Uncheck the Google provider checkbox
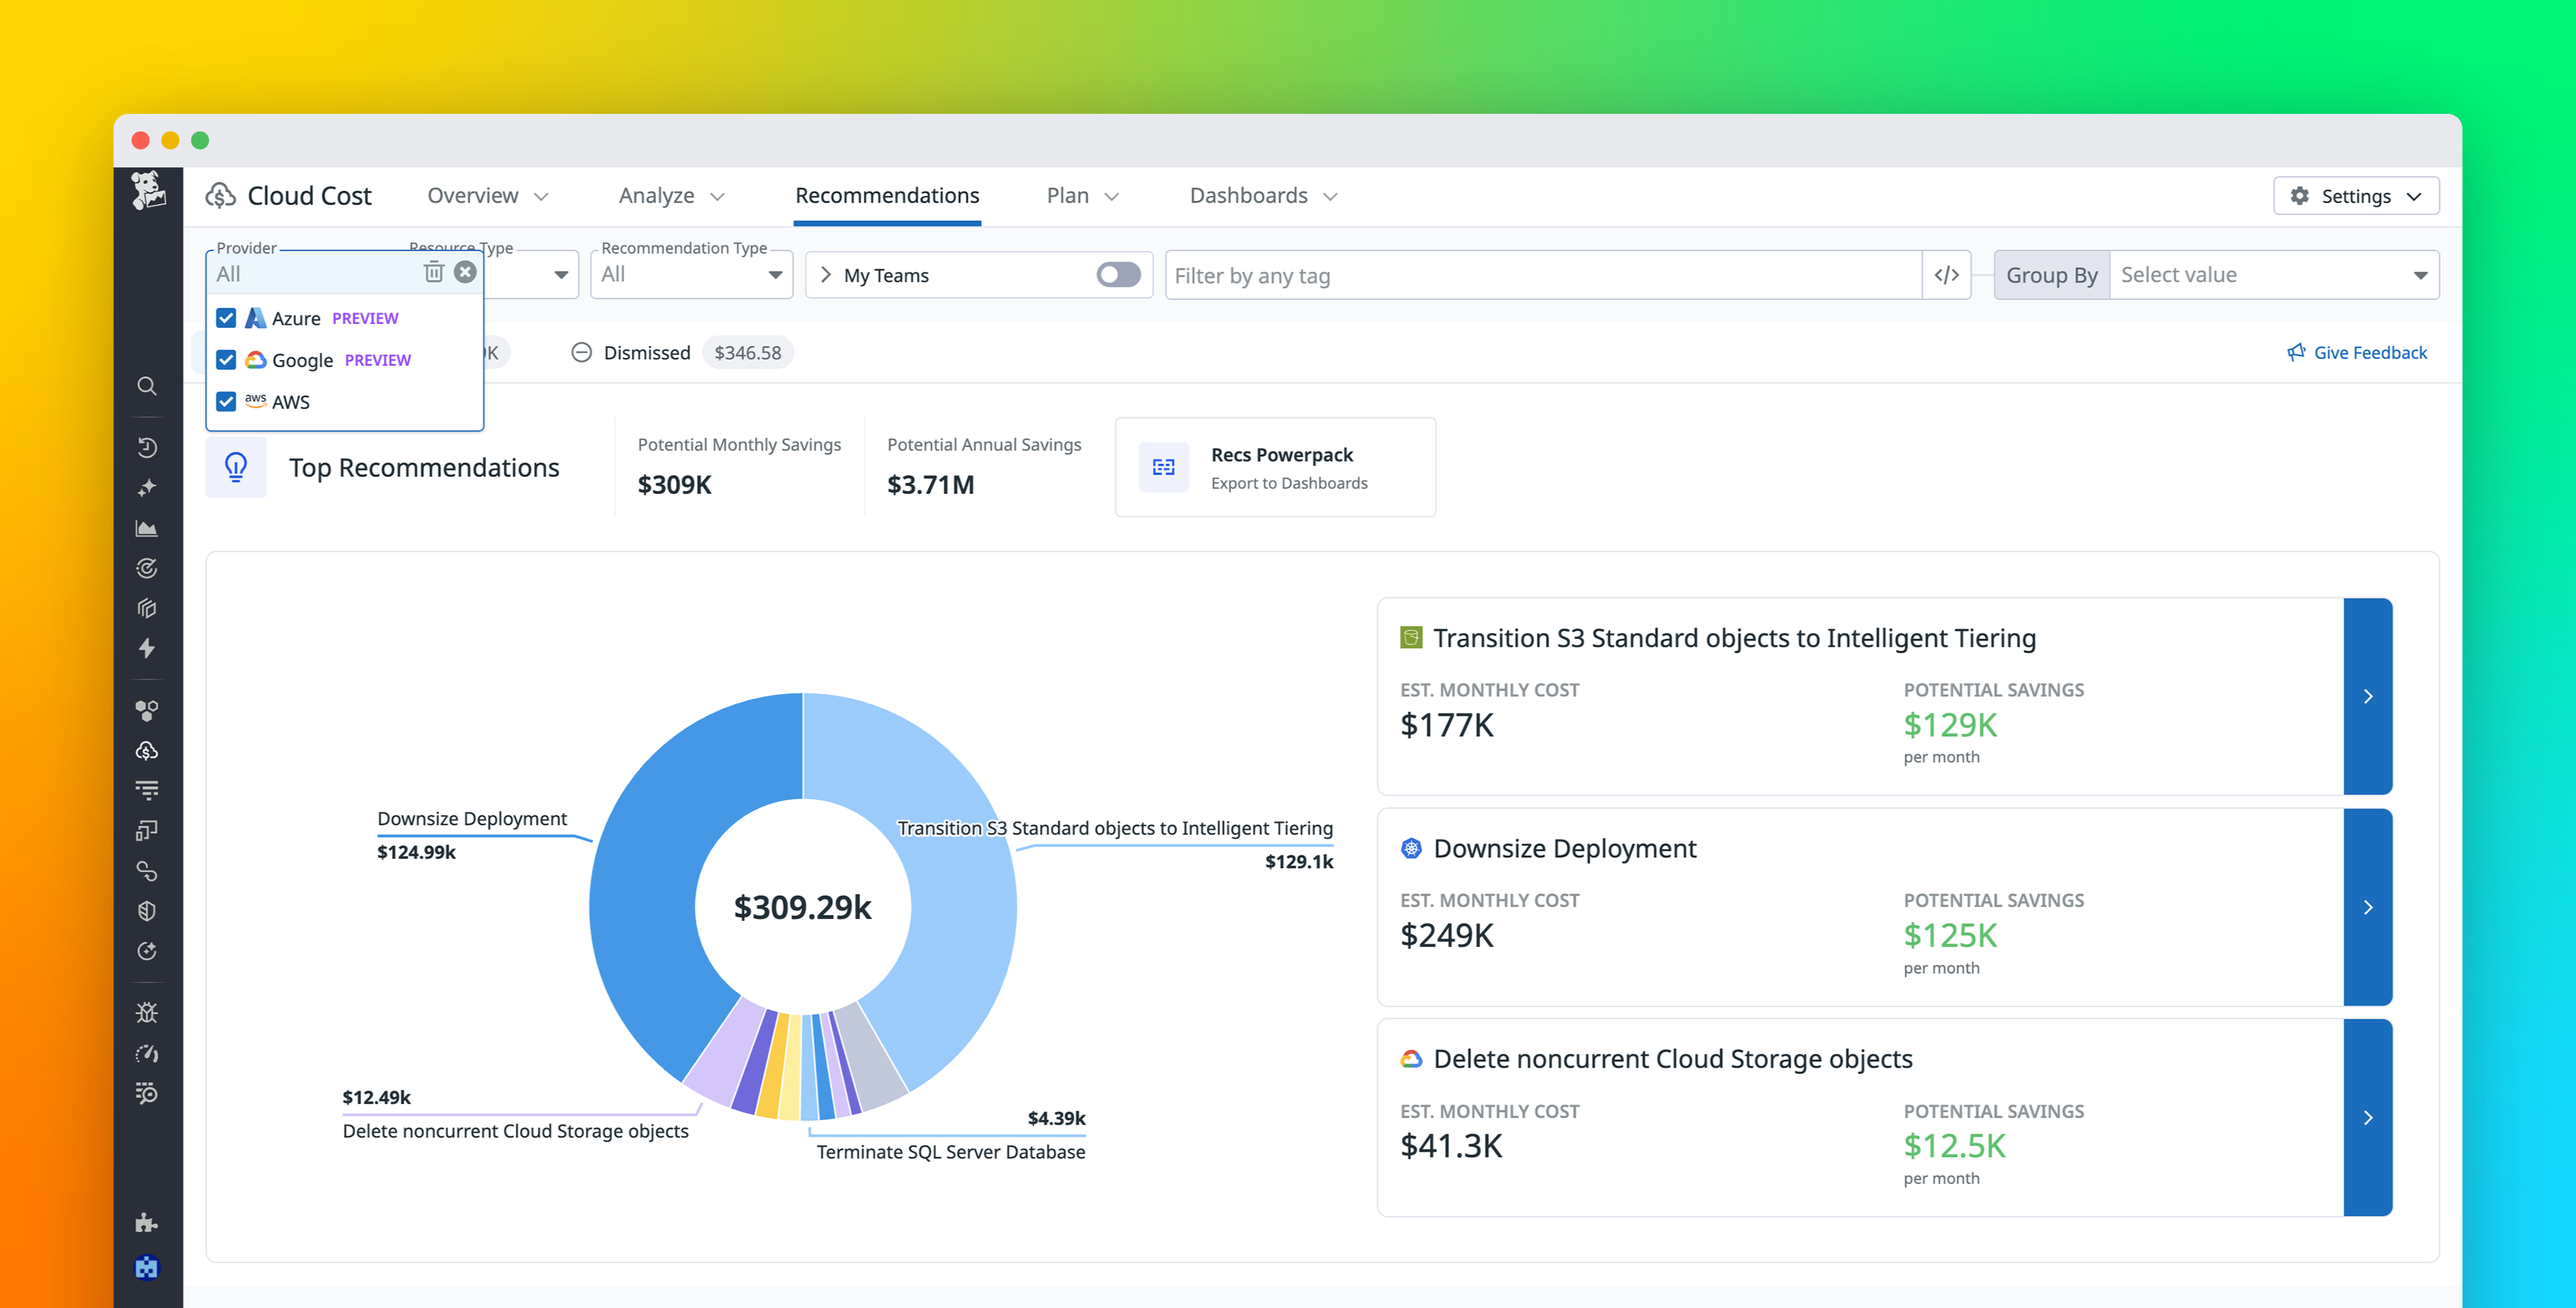Image resolution: width=2576 pixels, height=1308 pixels. (x=226, y=359)
